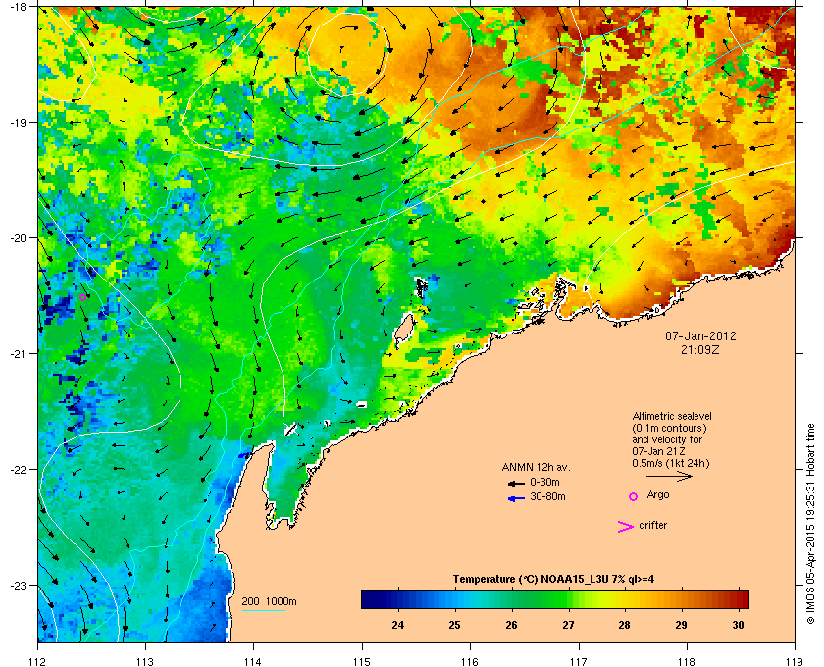The width and height of the screenshot is (824, 667).
Task: Click the '28' colorbar tick label
Action: click(624, 625)
